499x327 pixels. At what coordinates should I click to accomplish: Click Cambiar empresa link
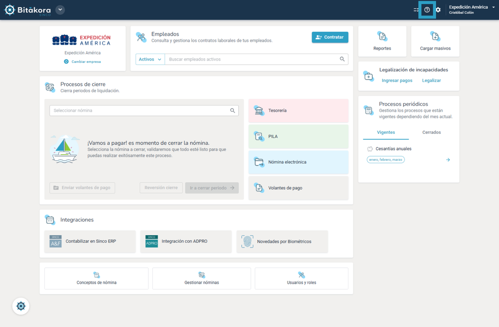point(82,61)
